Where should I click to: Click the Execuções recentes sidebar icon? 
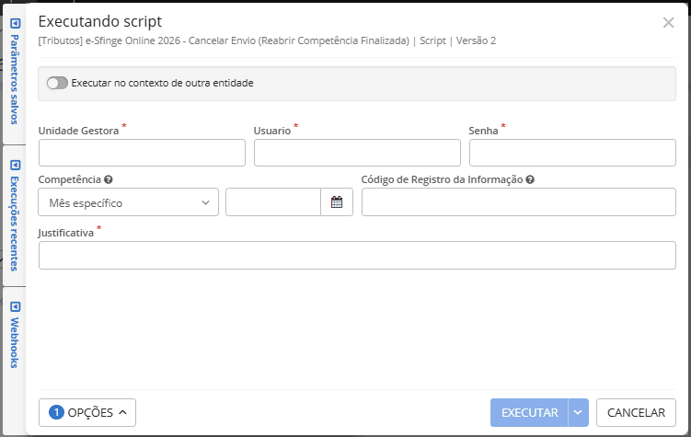coord(14,166)
